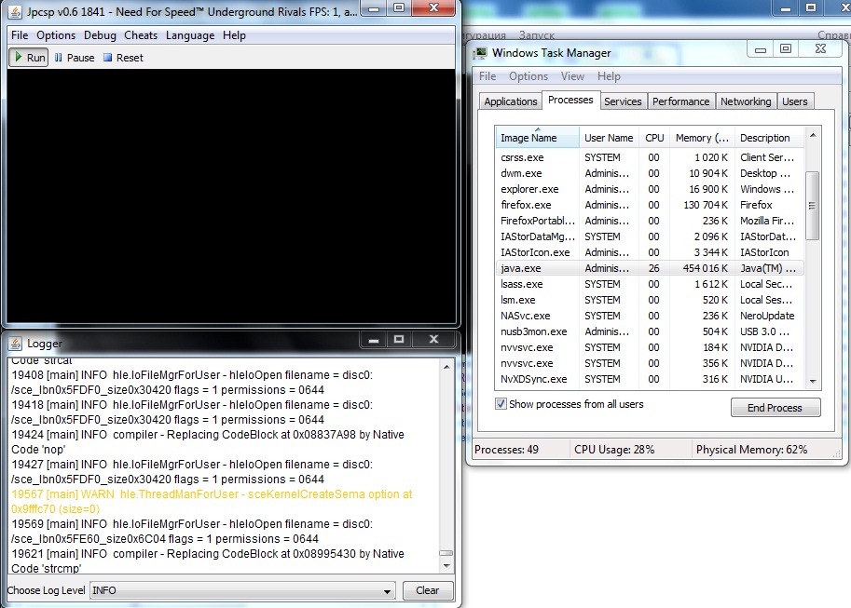Viewport: 851px width, 608px height.
Task: Open the Jpcsp Options menu
Action: click(x=56, y=35)
